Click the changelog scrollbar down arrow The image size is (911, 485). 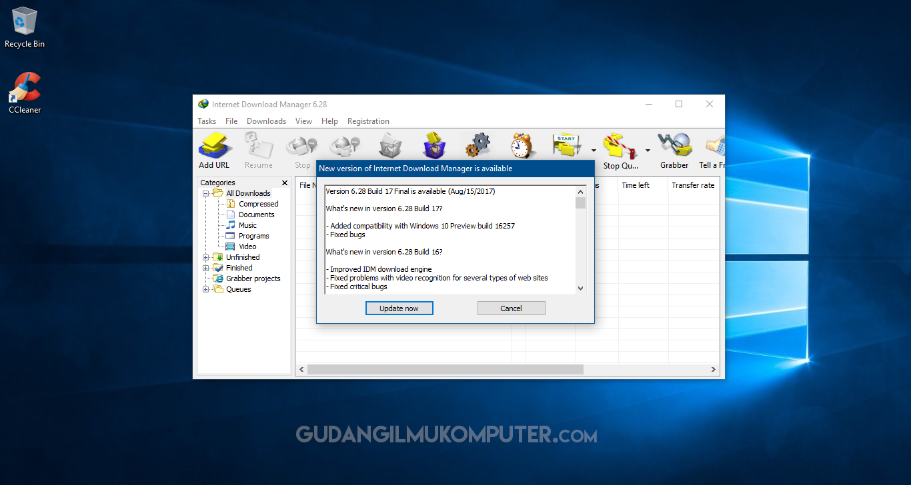point(580,288)
